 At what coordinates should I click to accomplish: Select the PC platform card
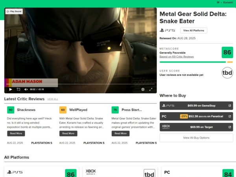(199, 172)
